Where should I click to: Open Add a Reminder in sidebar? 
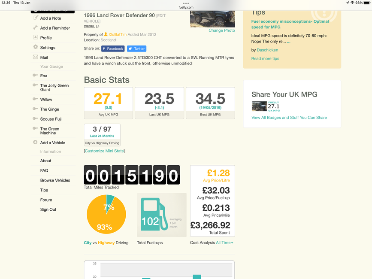click(x=55, y=28)
